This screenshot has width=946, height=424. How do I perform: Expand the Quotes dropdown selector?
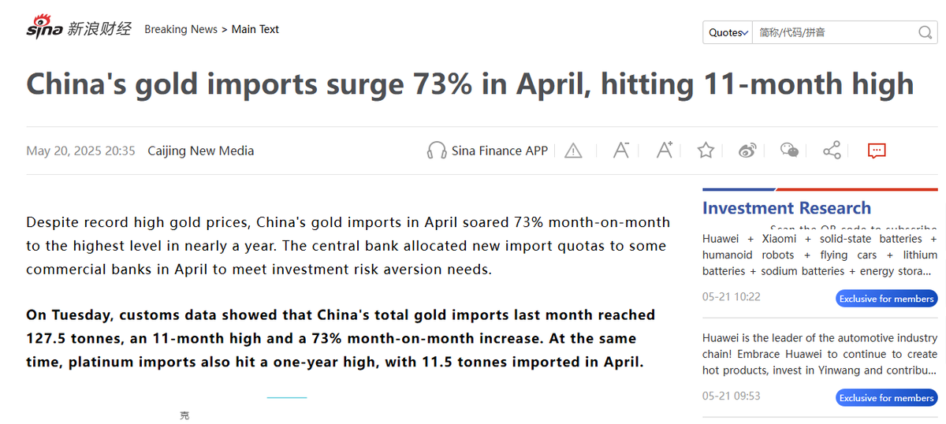pos(728,32)
